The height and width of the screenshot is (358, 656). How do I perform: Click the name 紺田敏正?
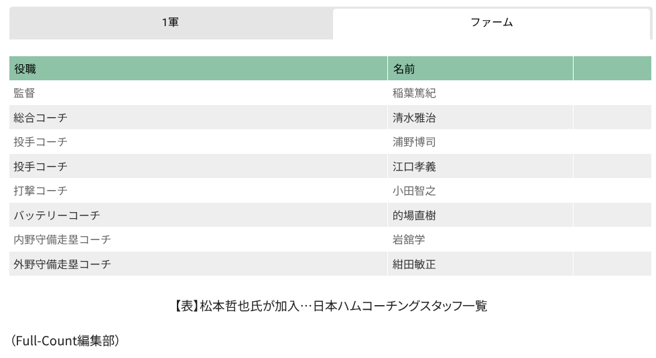[x=414, y=264]
